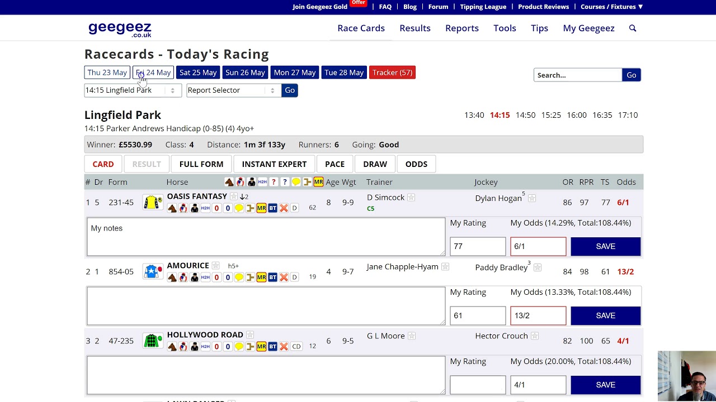Open Oasis Fantasy horse form icon
The image size is (716, 402).
172,208
